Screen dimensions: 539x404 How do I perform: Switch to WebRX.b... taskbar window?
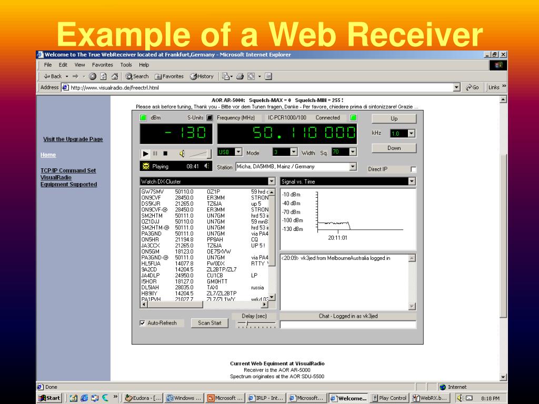[x=430, y=398]
